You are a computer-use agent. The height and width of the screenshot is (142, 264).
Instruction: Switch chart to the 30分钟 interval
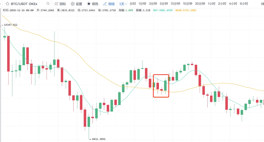(200, 4)
